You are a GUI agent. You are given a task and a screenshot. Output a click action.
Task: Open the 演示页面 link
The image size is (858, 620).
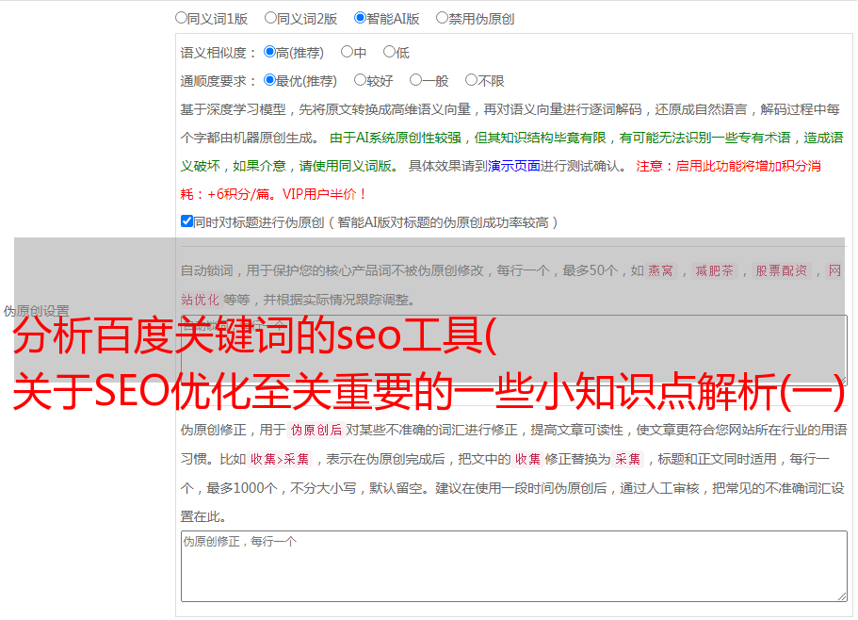(514, 167)
